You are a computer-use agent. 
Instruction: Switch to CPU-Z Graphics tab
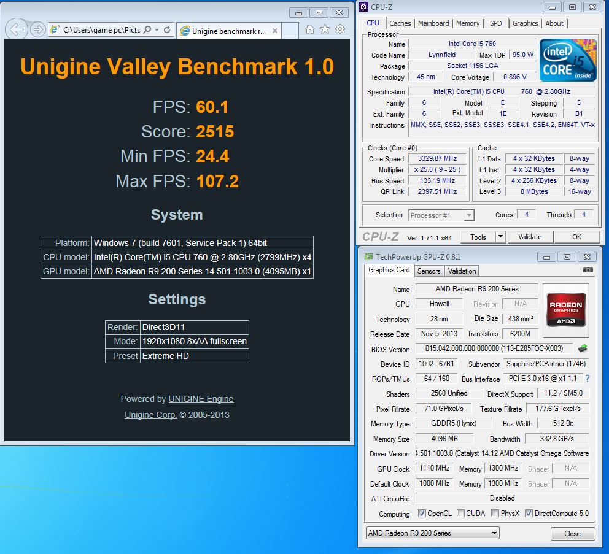[525, 23]
